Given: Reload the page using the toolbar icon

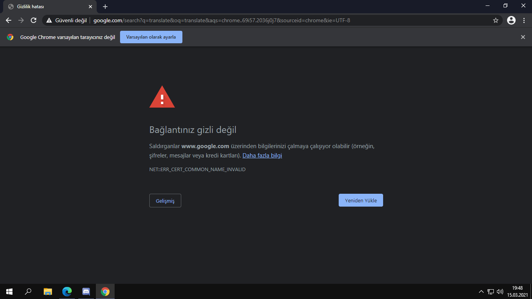Looking at the screenshot, I should click(34, 20).
